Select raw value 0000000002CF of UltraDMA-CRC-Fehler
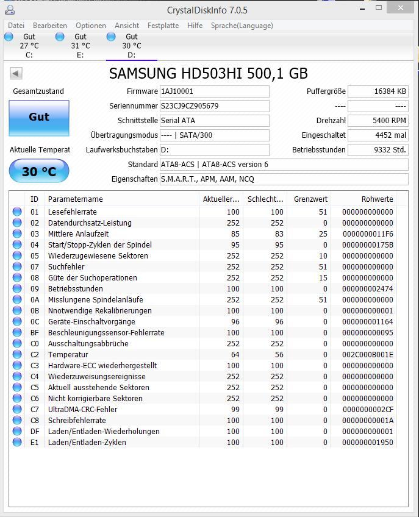Screen dimensions: 419x517 click(368, 409)
